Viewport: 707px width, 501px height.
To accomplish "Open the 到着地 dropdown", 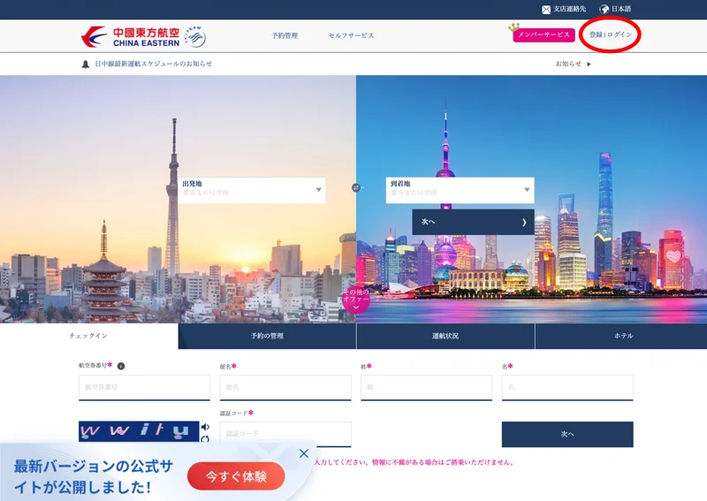I will click(460, 190).
